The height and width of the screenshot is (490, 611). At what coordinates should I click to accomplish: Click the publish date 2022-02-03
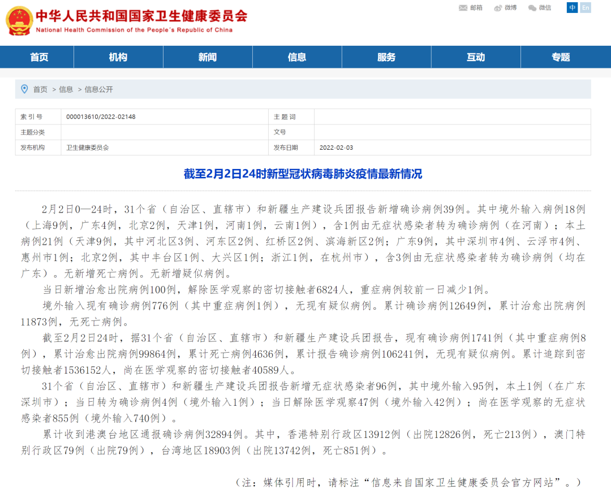336,148
